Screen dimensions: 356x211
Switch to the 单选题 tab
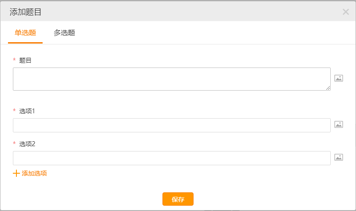[25, 33]
